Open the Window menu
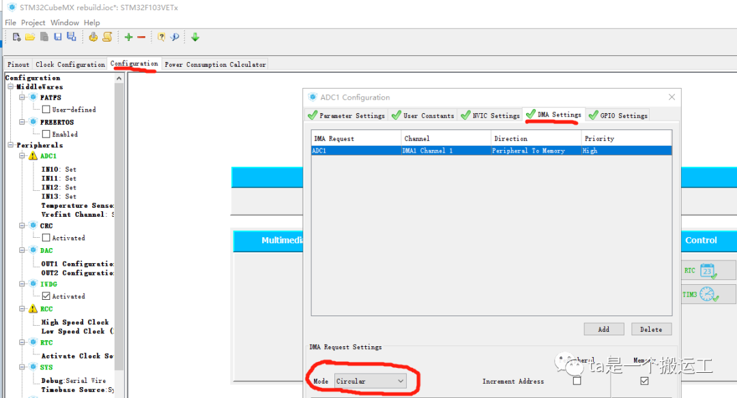 click(x=65, y=22)
